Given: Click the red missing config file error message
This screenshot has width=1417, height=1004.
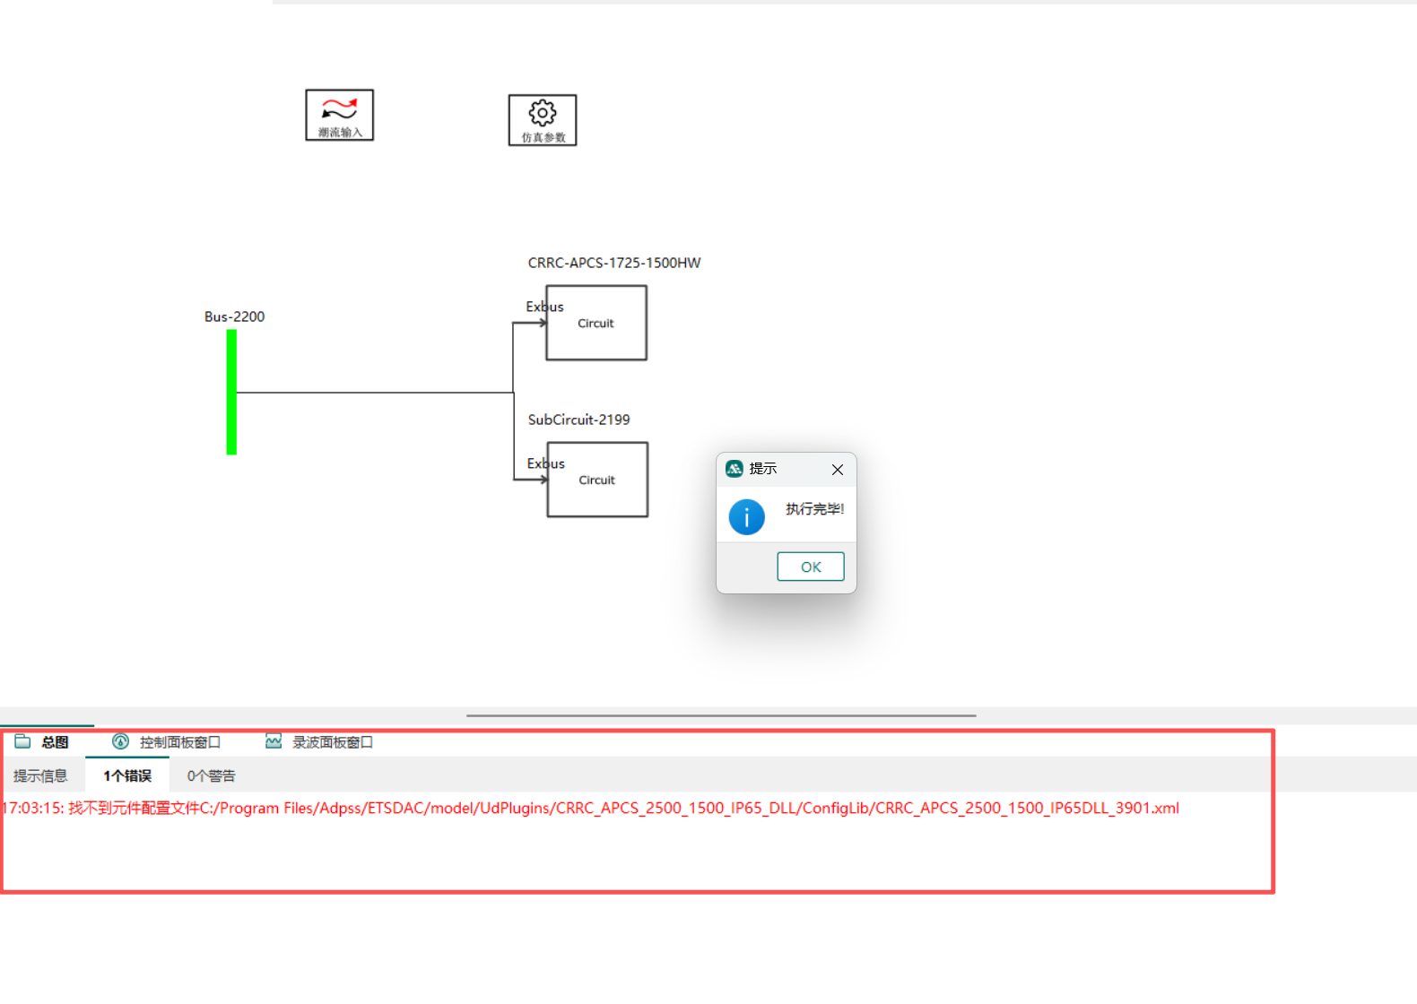Looking at the screenshot, I should (x=590, y=808).
